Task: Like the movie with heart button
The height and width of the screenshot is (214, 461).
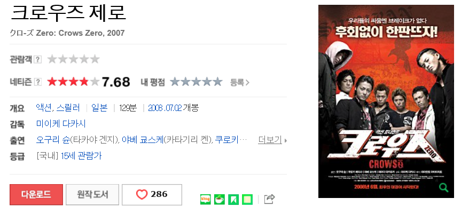Action: (x=152, y=195)
